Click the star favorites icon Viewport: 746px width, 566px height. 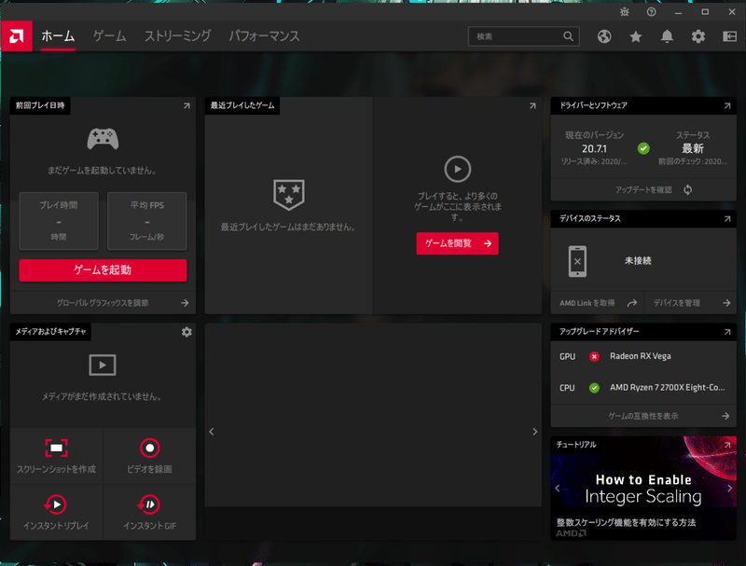[635, 36]
